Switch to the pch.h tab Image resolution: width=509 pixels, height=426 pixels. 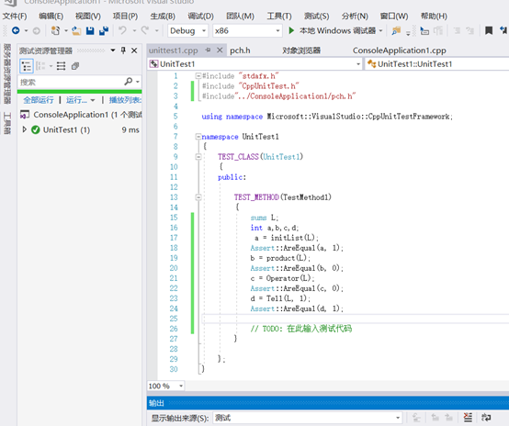pos(240,50)
